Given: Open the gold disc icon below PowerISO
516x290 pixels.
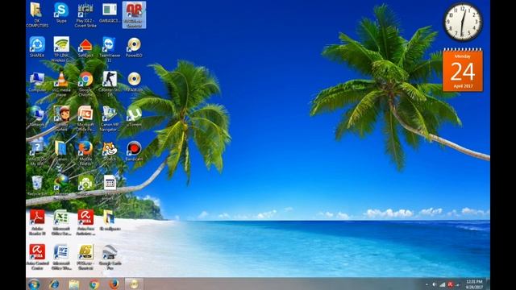Looking at the screenshot, I should 134,81.
